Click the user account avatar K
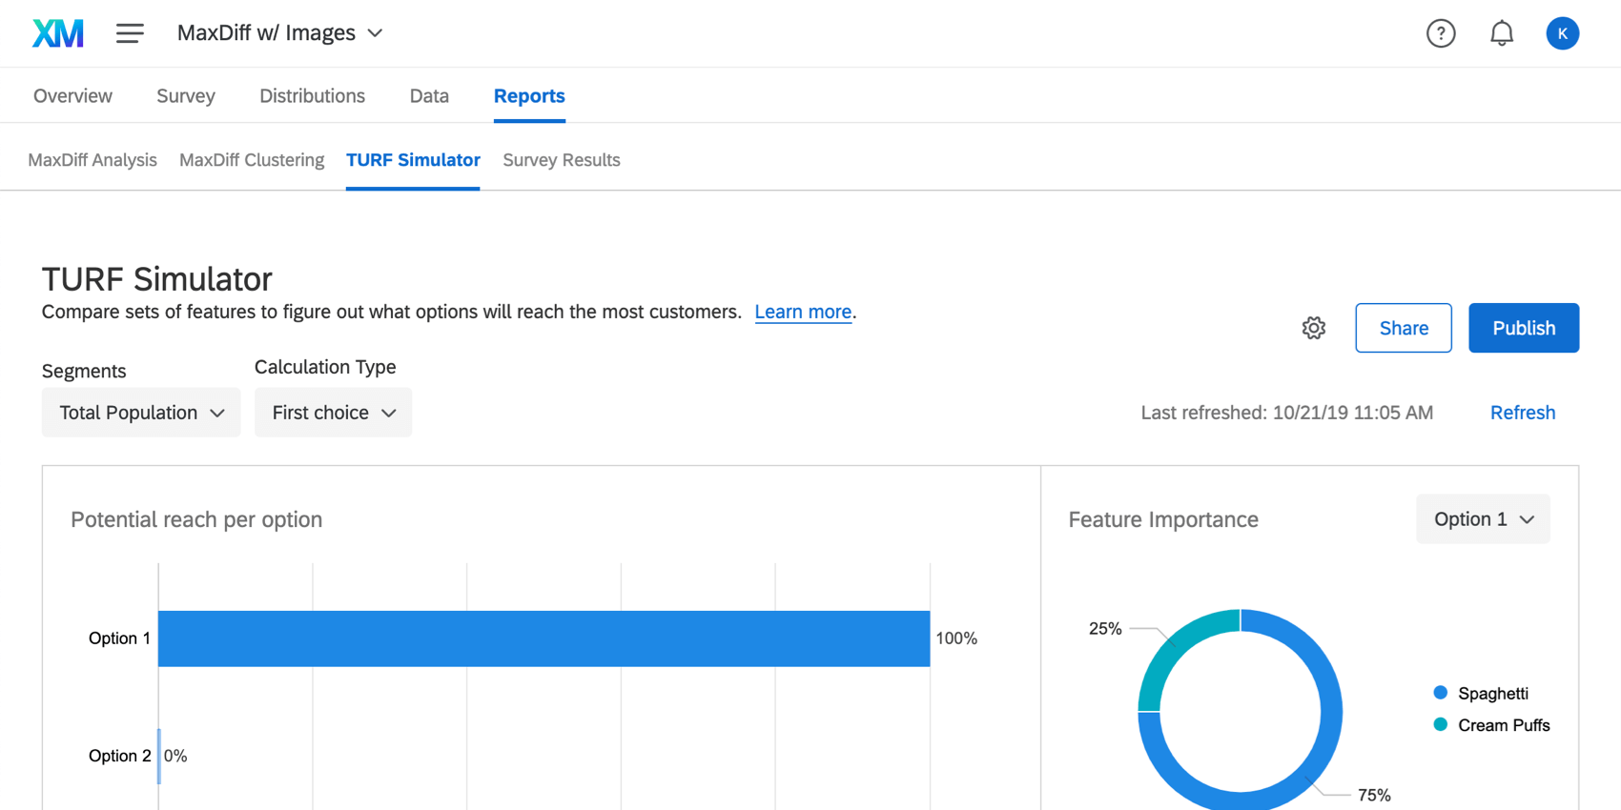Viewport: 1621px width, 810px height. [1562, 33]
